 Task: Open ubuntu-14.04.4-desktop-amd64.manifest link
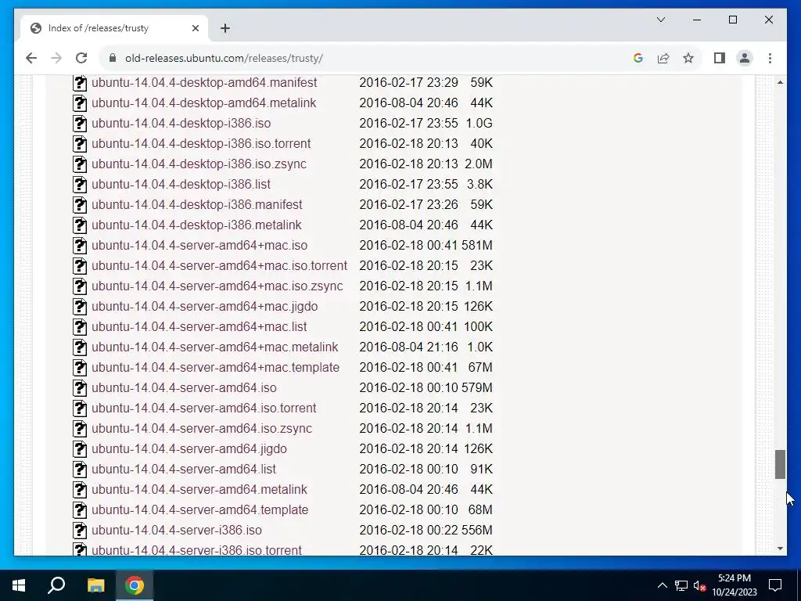click(x=204, y=82)
